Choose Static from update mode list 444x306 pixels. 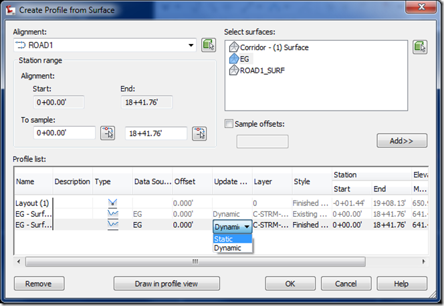pyautogui.click(x=233, y=239)
